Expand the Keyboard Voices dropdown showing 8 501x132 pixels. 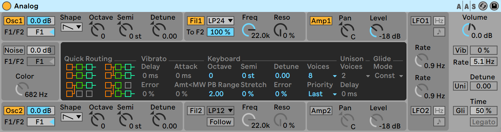click(x=322, y=75)
